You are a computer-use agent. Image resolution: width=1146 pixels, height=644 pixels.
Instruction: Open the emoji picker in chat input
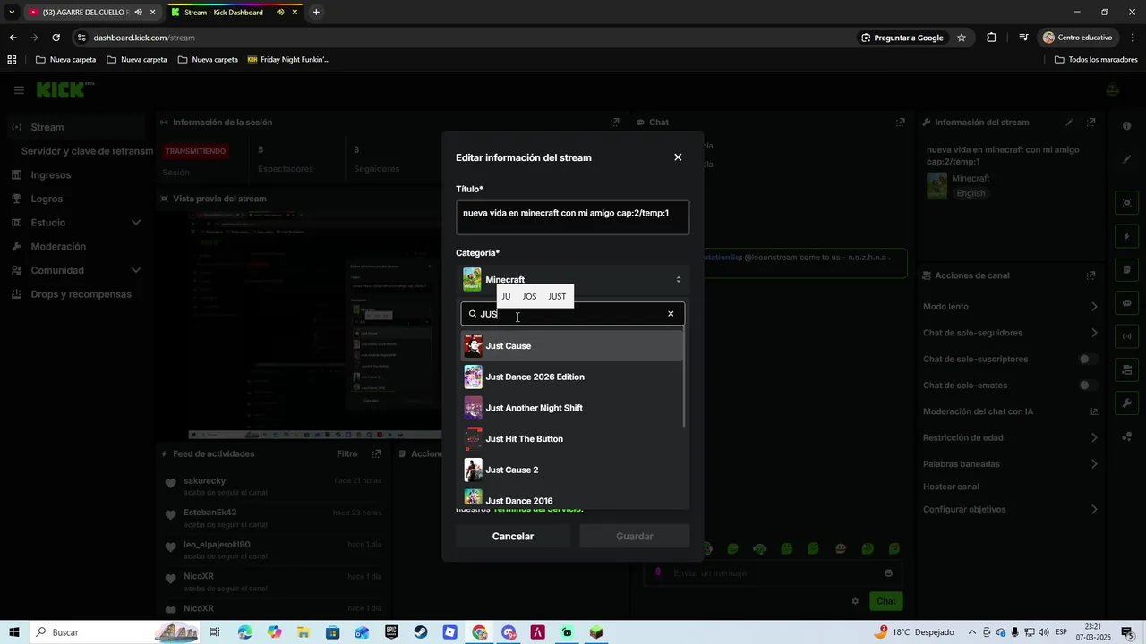tap(888, 573)
